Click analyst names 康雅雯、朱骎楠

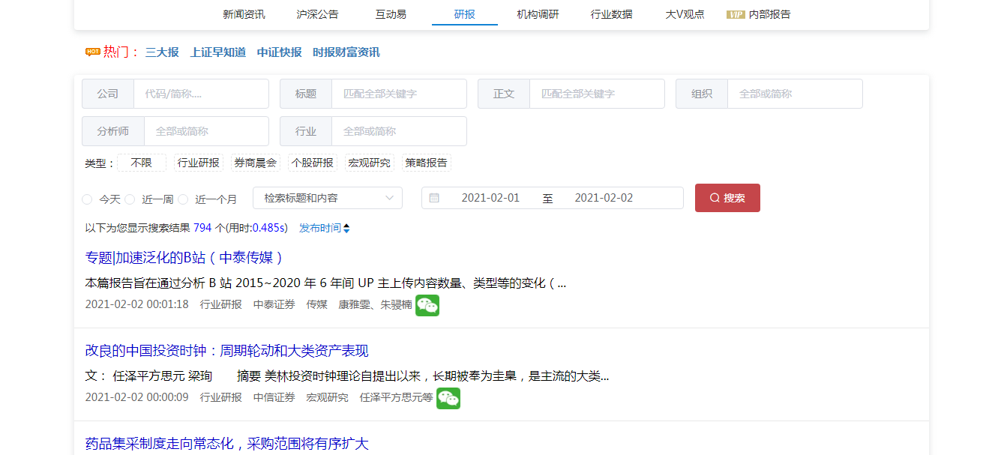[x=375, y=304]
